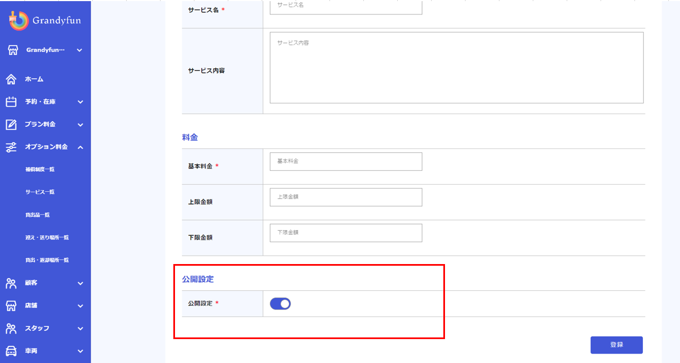Screen dimensions: 680x363
Task: Click the サービス名 field label
Action: (203, 9)
